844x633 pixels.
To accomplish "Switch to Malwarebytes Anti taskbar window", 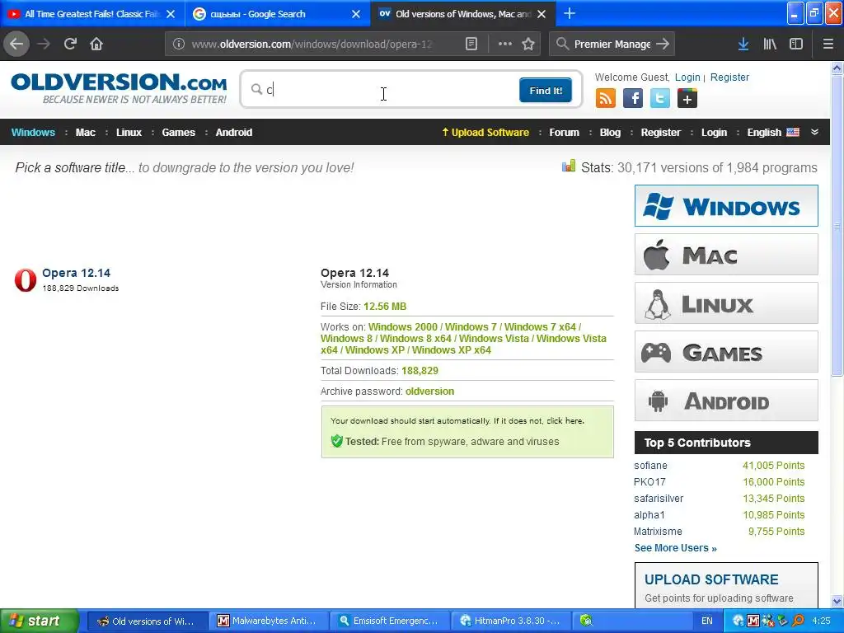I will point(267,621).
